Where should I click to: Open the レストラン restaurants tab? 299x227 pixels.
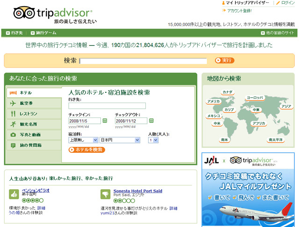(34, 114)
